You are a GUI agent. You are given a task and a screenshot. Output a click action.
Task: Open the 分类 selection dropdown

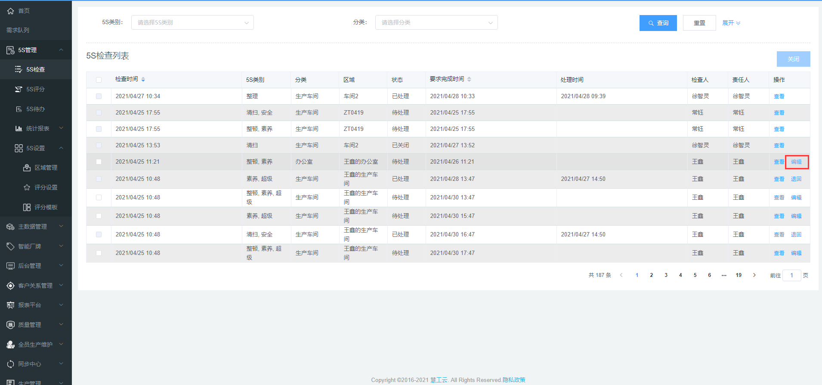pyautogui.click(x=436, y=22)
